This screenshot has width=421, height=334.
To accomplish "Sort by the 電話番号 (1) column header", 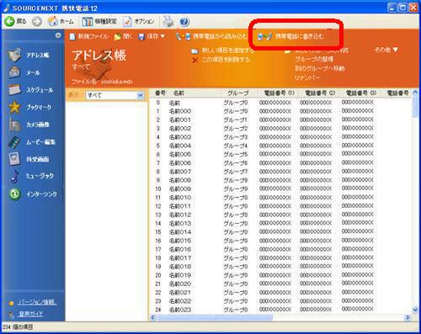I will (x=280, y=93).
